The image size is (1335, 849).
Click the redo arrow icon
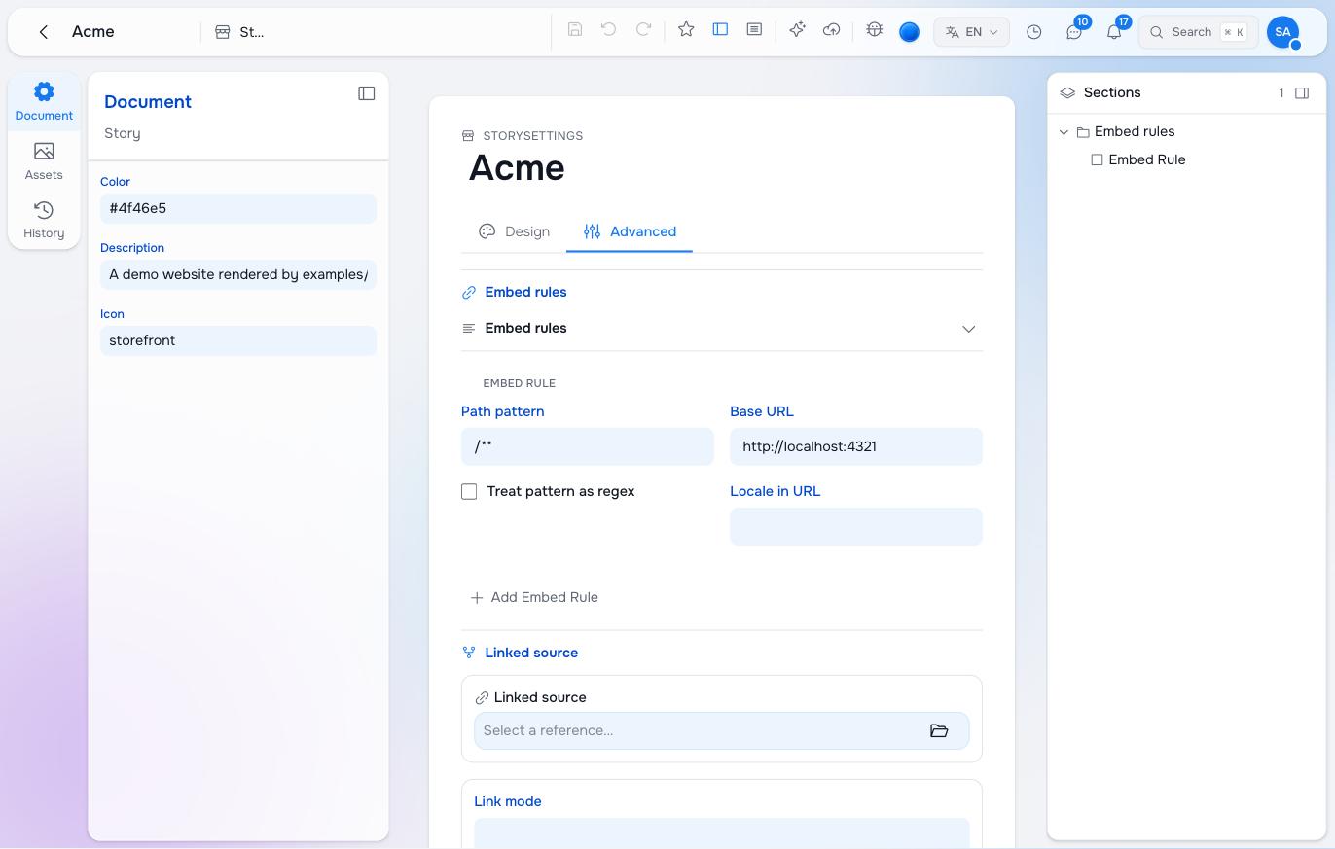pos(643,30)
